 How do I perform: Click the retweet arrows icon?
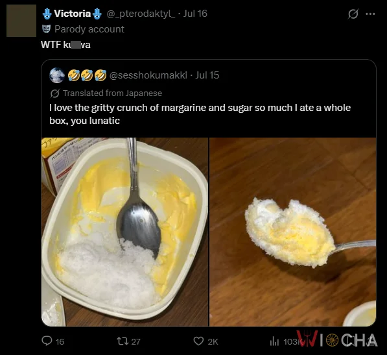tap(122, 341)
